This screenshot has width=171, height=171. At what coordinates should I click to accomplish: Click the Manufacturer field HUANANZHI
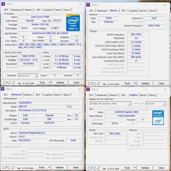tap(50, 103)
